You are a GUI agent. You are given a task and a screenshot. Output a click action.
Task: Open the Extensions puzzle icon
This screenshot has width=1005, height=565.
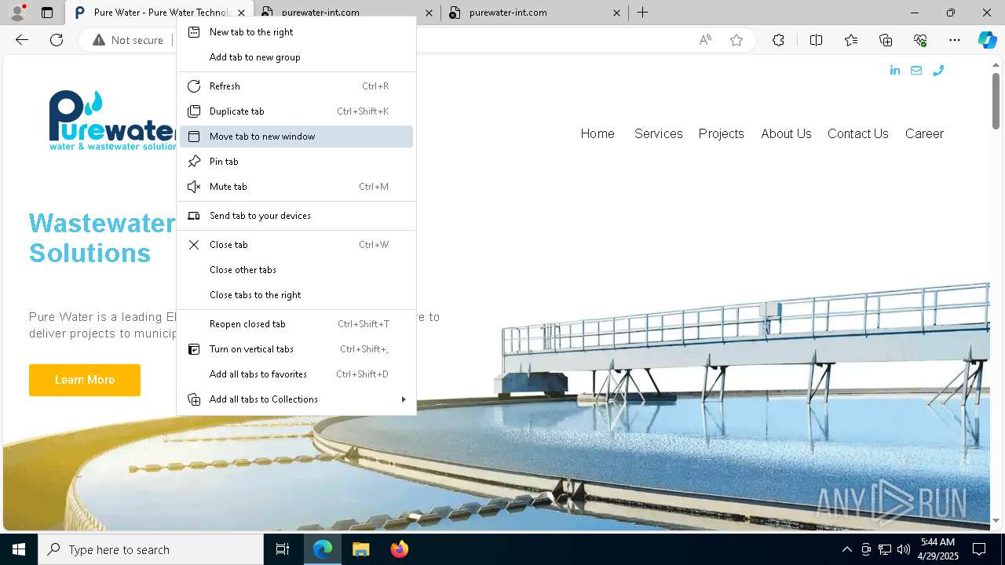(778, 40)
